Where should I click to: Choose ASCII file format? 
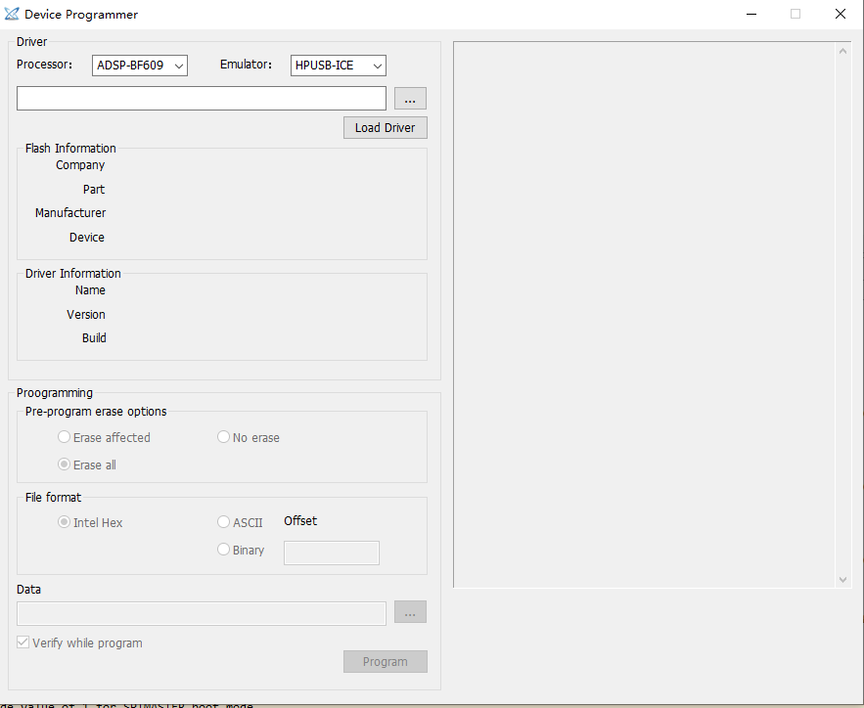223,521
